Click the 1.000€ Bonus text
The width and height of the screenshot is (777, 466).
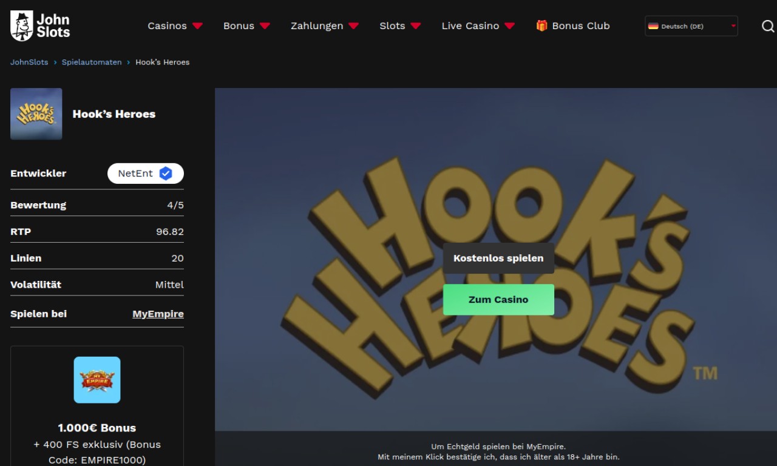(97, 428)
